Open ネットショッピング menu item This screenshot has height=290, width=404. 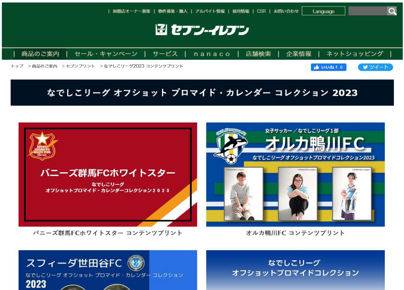(355, 54)
